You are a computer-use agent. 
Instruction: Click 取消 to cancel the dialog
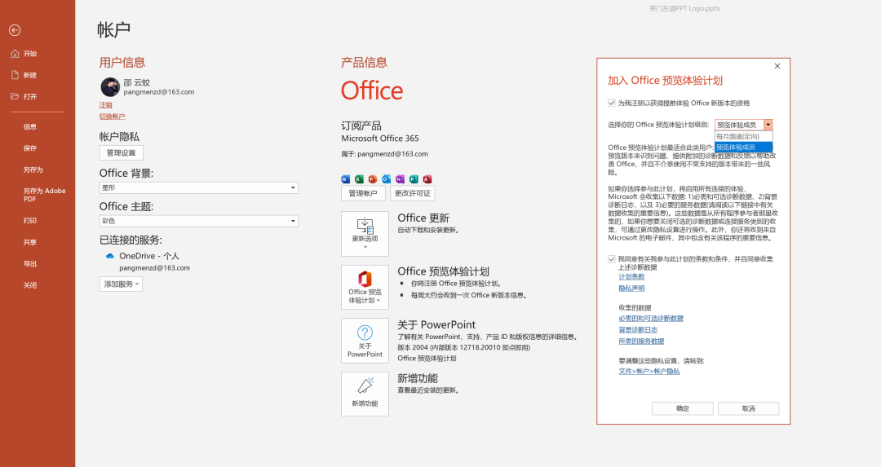[x=748, y=408]
